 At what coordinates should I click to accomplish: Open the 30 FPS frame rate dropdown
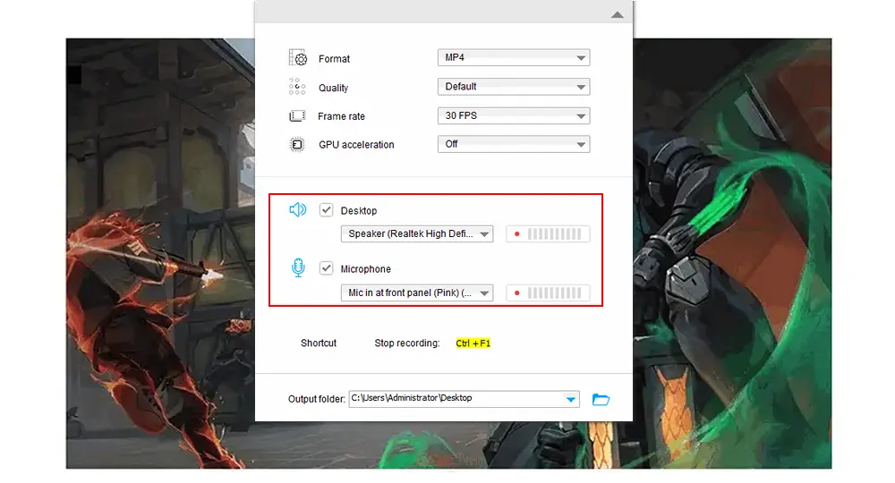click(514, 116)
